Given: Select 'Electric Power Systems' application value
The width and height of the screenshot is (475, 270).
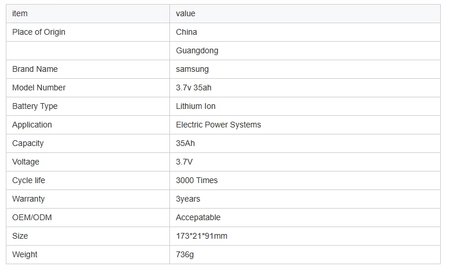Looking at the screenshot, I should (x=219, y=125).
